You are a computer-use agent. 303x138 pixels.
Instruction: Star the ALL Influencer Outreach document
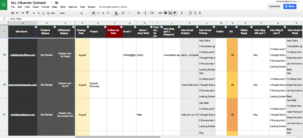coord(51,3)
